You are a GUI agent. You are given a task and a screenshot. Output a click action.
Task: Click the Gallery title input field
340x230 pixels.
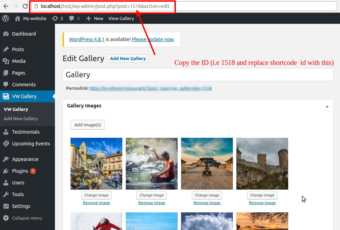click(198, 75)
